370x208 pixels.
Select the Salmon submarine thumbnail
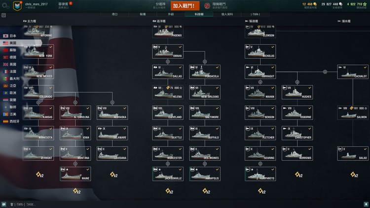tap(353, 113)
